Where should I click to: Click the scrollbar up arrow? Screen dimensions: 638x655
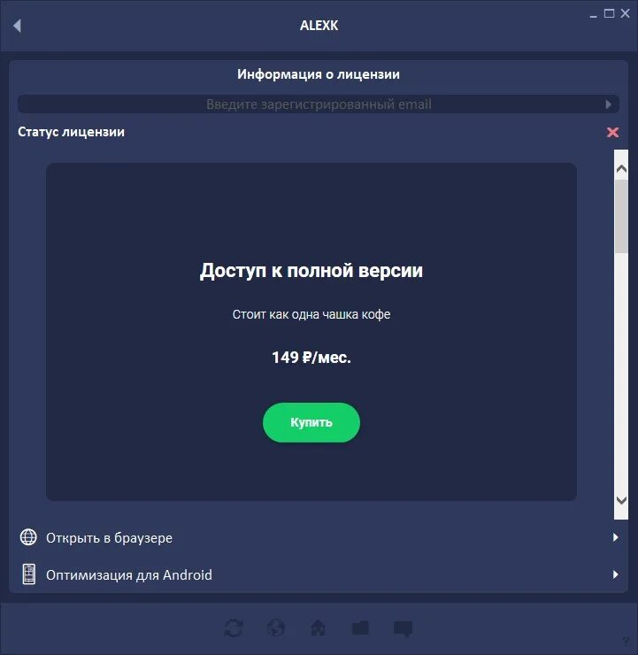pos(621,169)
